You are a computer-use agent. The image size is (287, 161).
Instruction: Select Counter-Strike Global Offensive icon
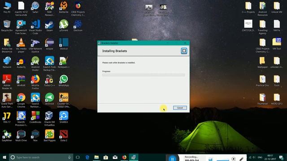coord(64,100)
